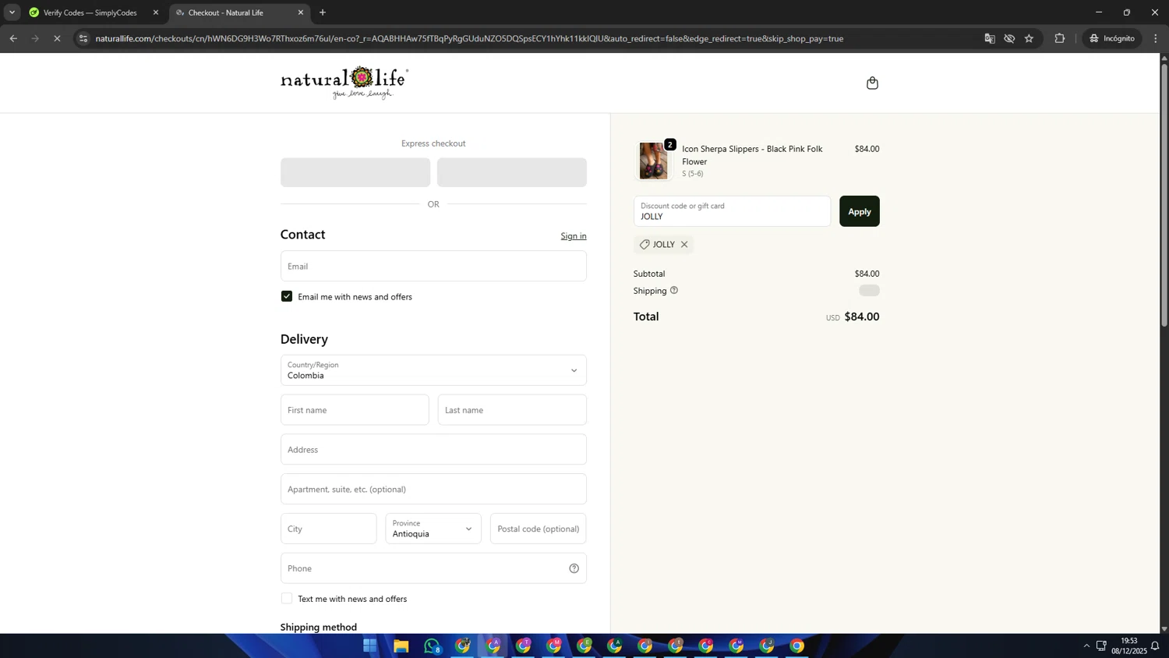Viewport: 1169px width, 658px height.
Task: Remove the JOLLY discount tag
Action: point(684,245)
